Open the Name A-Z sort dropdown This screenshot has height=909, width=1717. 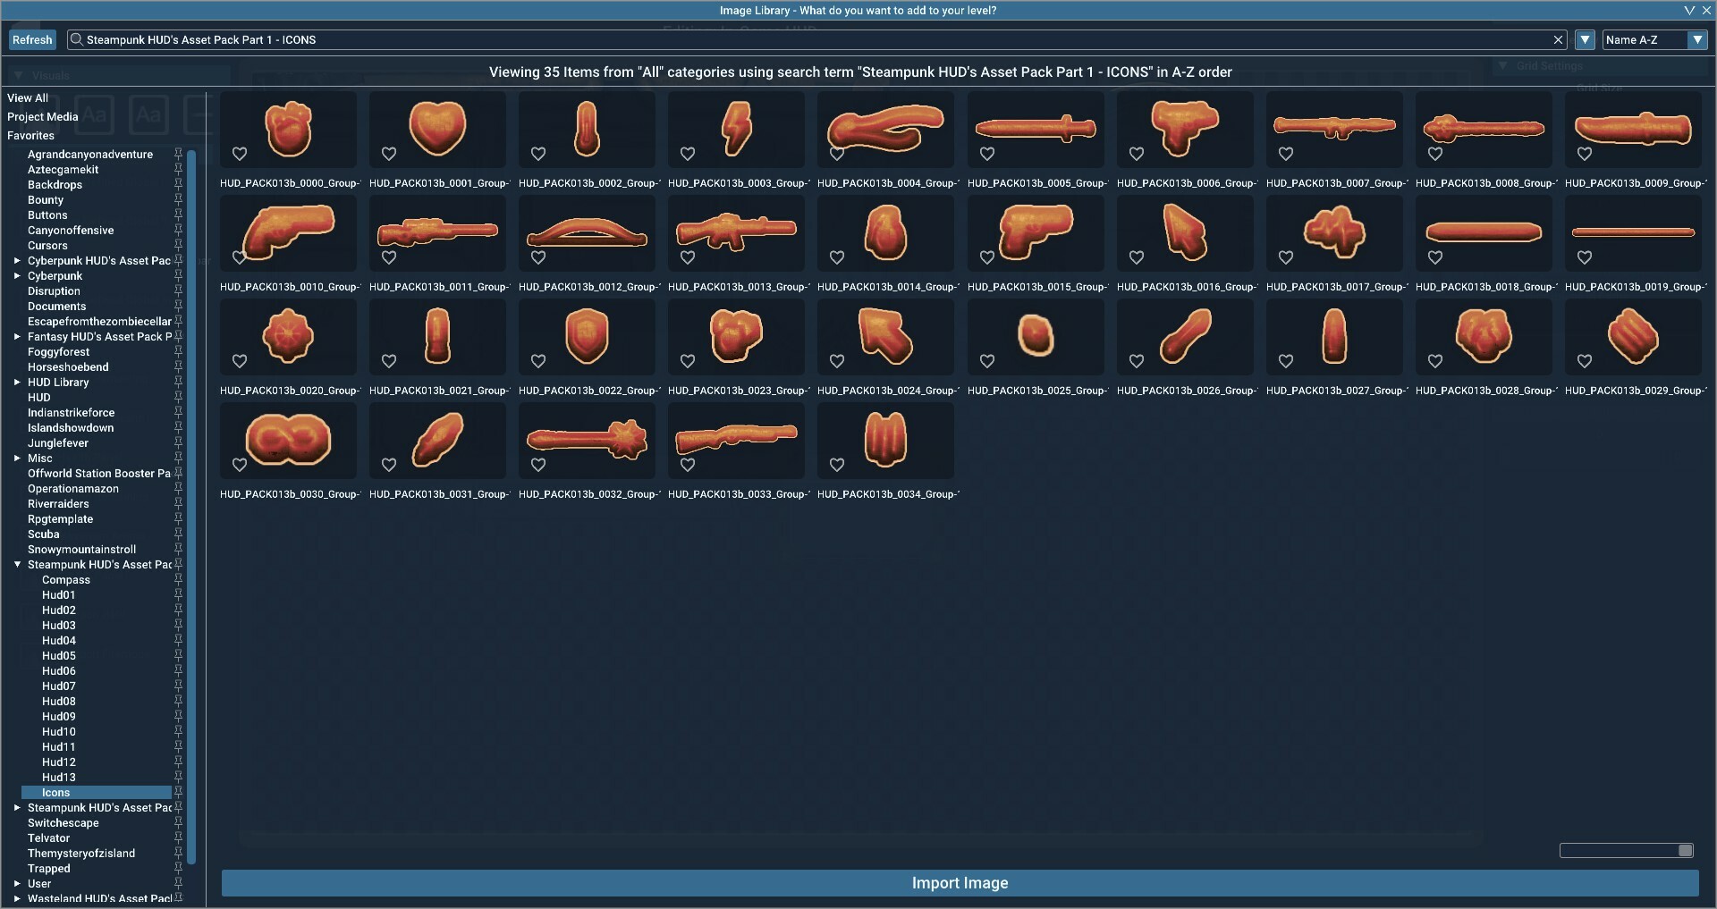pyautogui.click(x=1654, y=39)
